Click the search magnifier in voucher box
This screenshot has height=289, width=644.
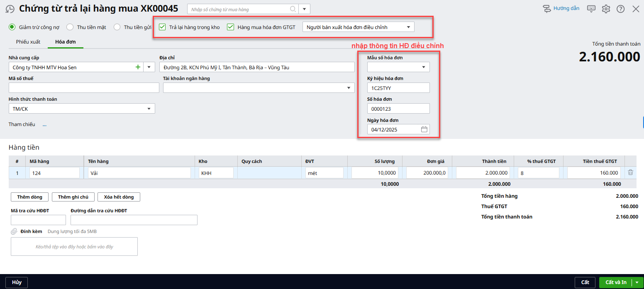click(293, 9)
